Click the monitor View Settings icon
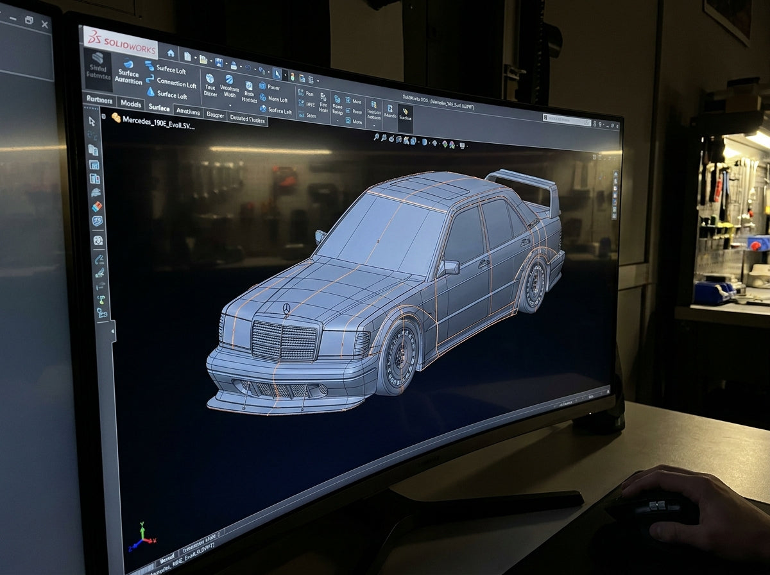770x575 pixels. click(462, 146)
